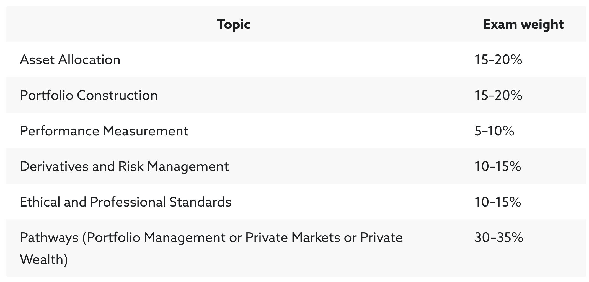This screenshot has width=589, height=282.
Task: Click the 30–35% Pathways weight value
Action: pos(499,237)
